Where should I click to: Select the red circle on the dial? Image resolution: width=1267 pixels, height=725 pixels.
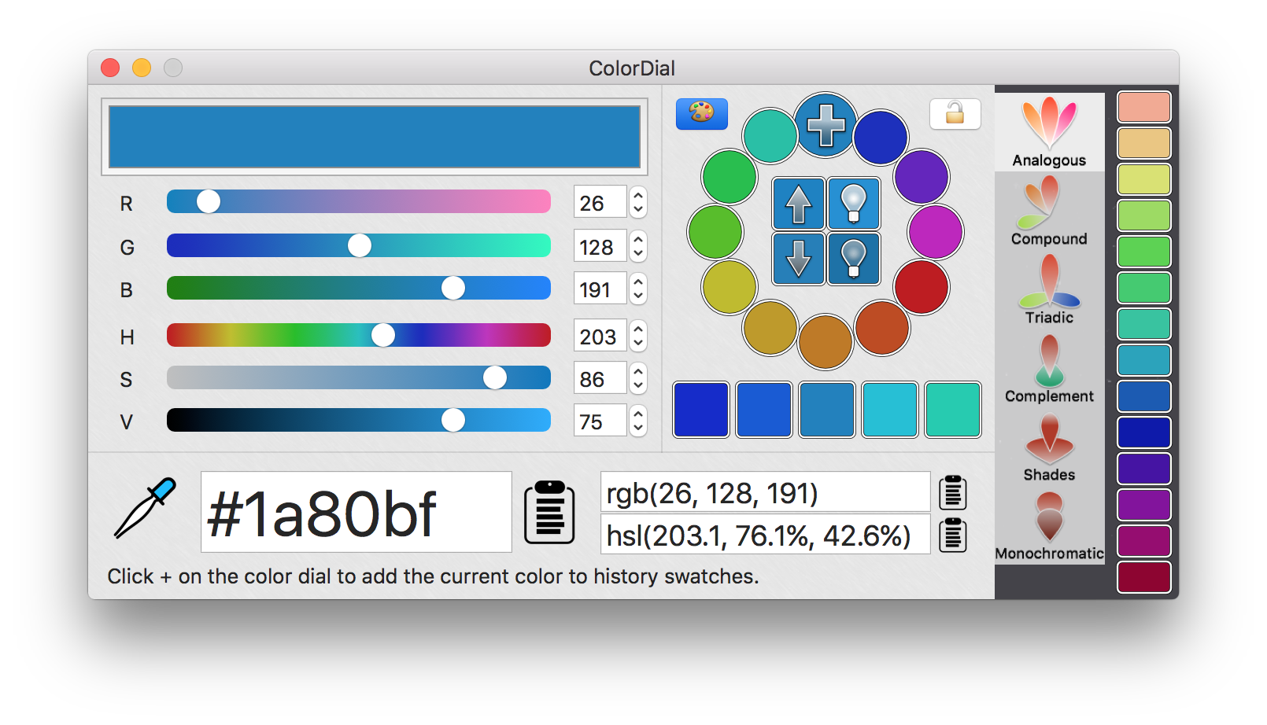click(x=922, y=287)
